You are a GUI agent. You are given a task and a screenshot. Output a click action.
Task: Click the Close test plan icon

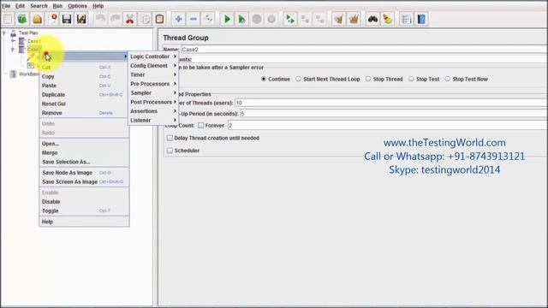pos(52,19)
